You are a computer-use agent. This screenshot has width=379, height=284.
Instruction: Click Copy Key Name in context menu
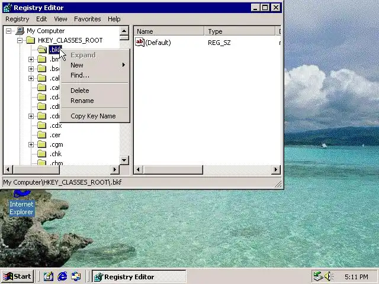tap(95, 116)
